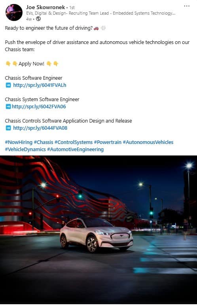The height and width of the screenshot is (305, 197).
Task: Click the blue arrow icon before 6041FVALh link
Action: (8, 85)
